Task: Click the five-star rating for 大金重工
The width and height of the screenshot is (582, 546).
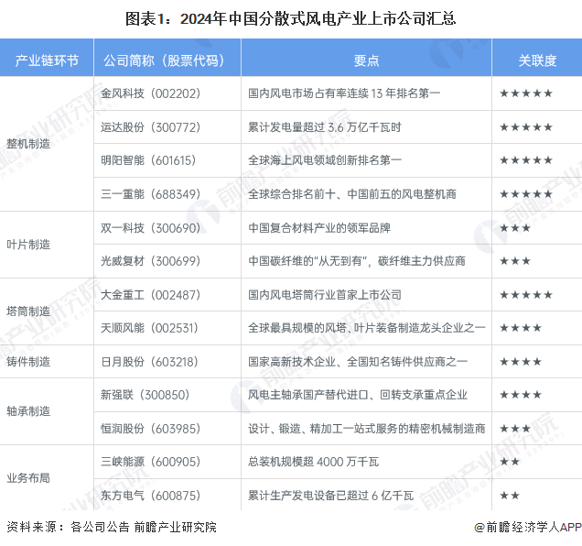Action: click(x=526, y=295)
